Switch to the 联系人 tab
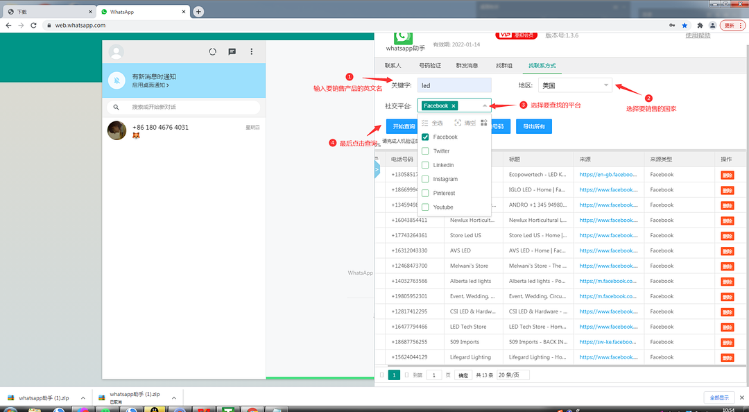Viewport: 749px width, 412px height. [x=393, y=65]
